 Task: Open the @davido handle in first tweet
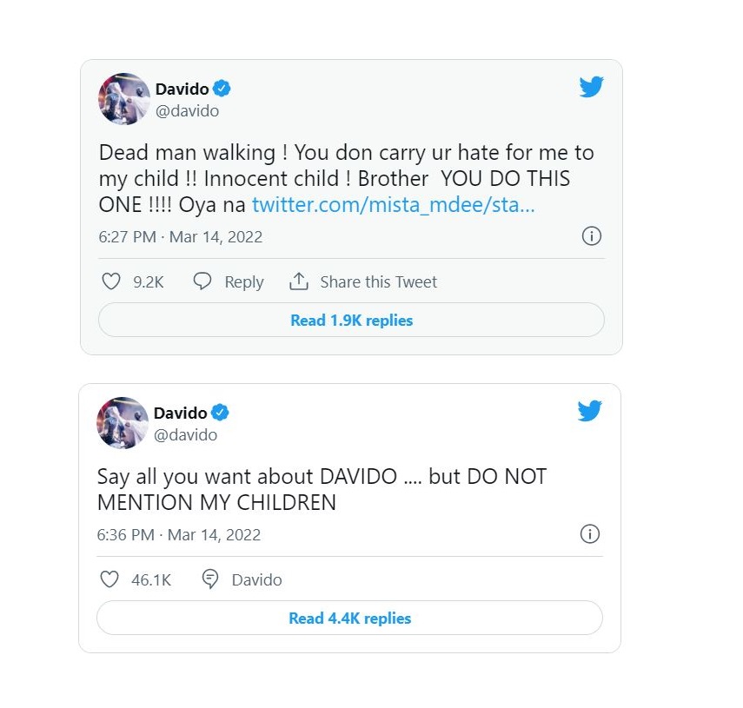pyautogui.click(x=187, y=111)
